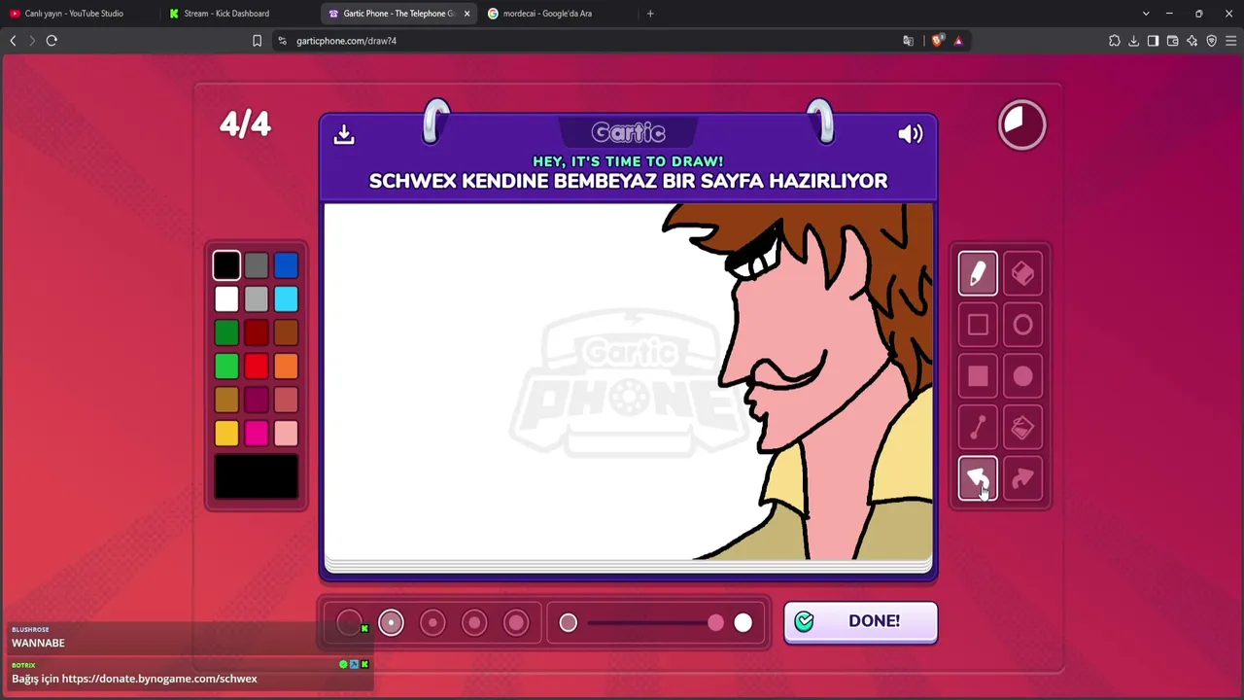Activate the paint bucket fill tool

pyautogui.click(x=1022, y=428)
